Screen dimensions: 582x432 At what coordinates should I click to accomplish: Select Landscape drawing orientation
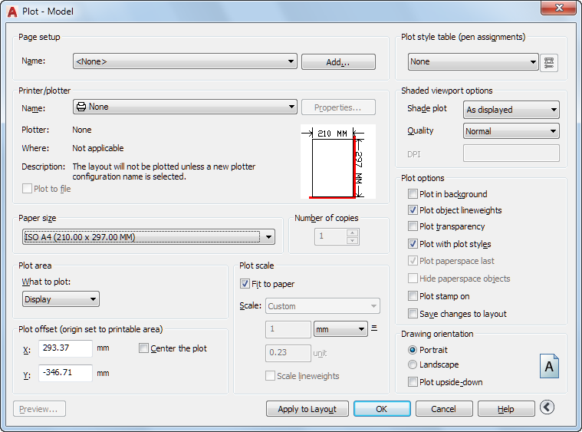[x=413, y=365]
